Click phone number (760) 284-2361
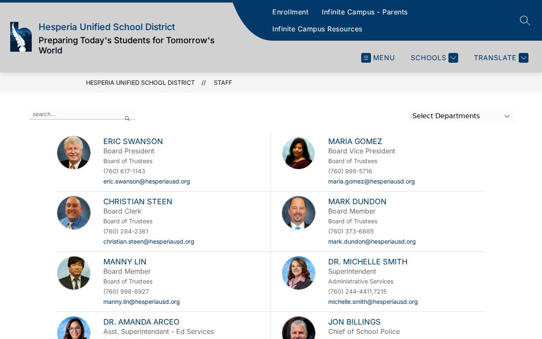The width and height of the screenshot is (542, 339). (x=126, y=231)
